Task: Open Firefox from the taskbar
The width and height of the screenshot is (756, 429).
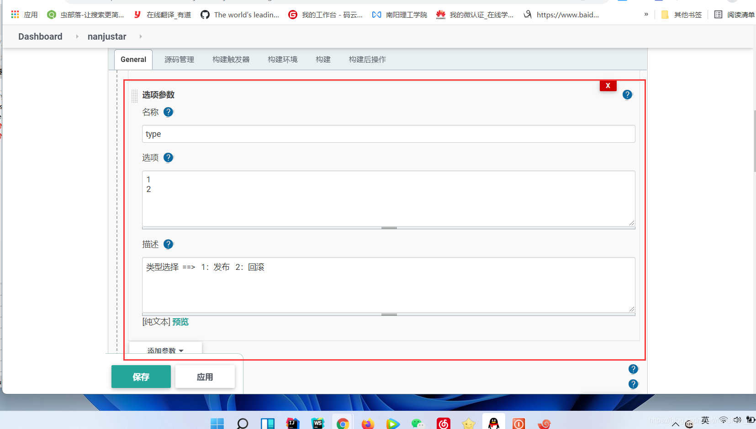Action: [368, 424]
